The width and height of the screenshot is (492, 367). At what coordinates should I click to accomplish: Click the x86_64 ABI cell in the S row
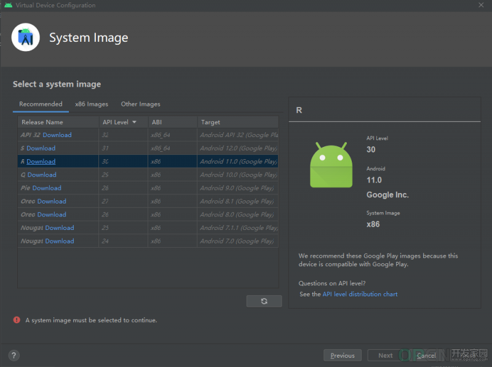click(x=173, y=148)
